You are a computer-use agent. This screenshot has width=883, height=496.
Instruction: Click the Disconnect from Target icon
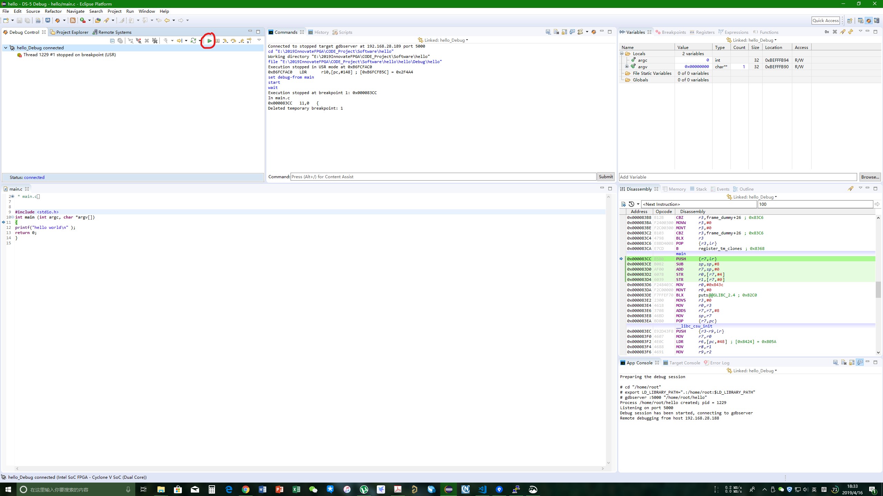click(138, 41)
